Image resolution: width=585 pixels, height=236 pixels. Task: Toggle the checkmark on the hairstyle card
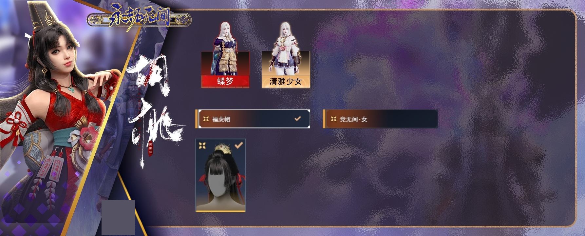tap(239, 145)
